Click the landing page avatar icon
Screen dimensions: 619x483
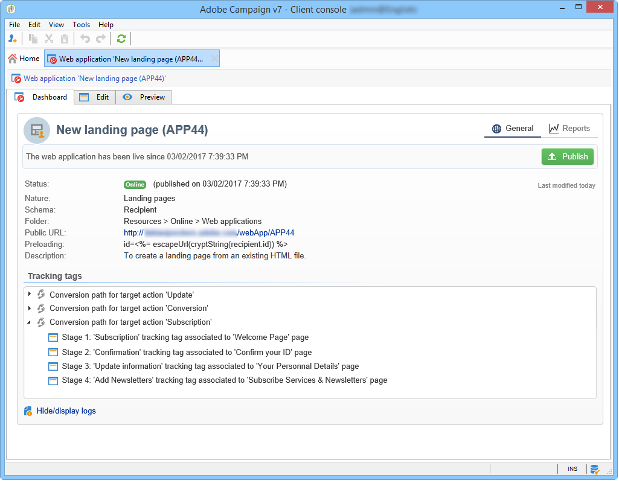(37, 130)
